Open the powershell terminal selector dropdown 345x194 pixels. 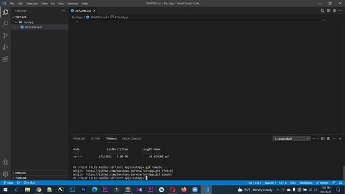[x=291, y=138]
